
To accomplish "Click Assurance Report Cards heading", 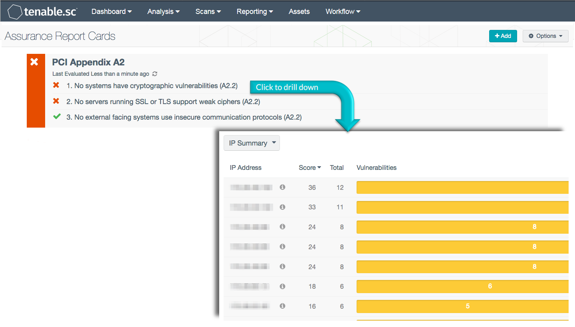I will tap(60, 36).
